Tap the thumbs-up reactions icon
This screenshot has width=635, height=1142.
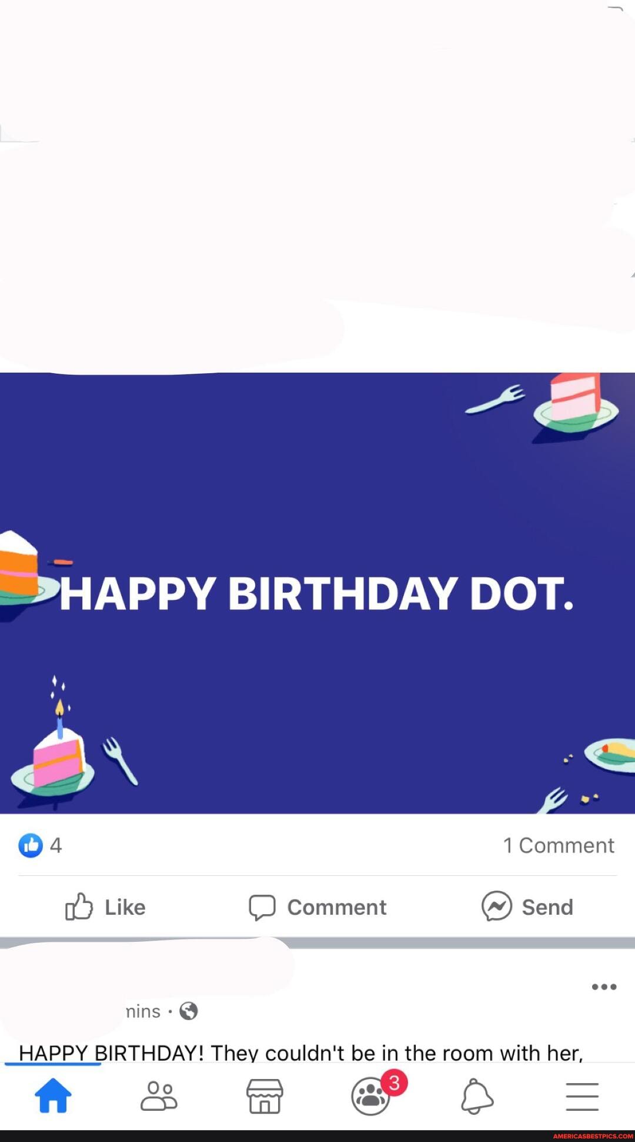(x=31, y=846)
